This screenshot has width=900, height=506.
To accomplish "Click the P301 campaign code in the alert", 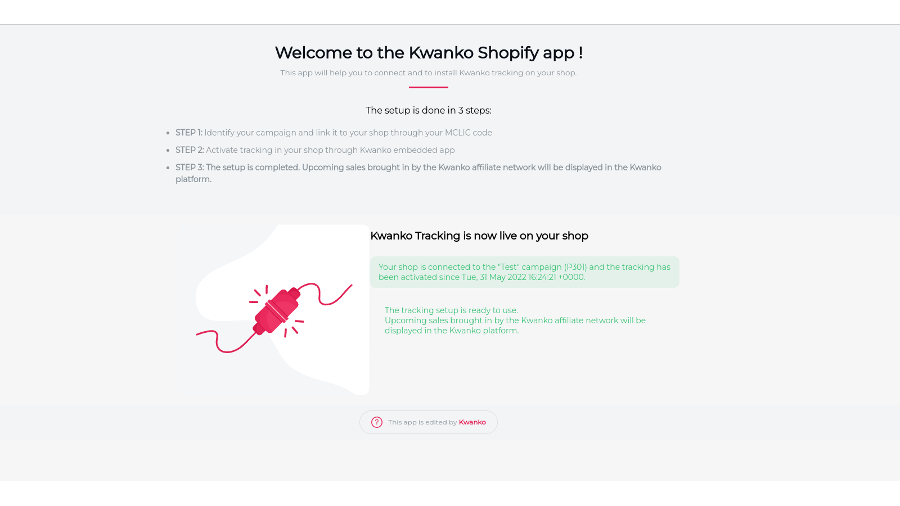I will (x=575, y=267).
